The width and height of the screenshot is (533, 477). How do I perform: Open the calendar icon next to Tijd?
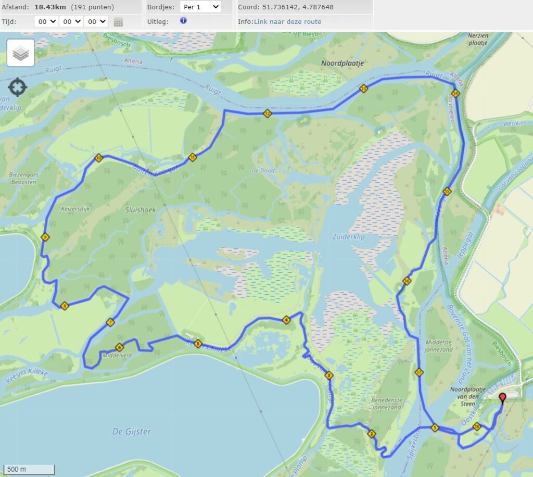[118, 22]
